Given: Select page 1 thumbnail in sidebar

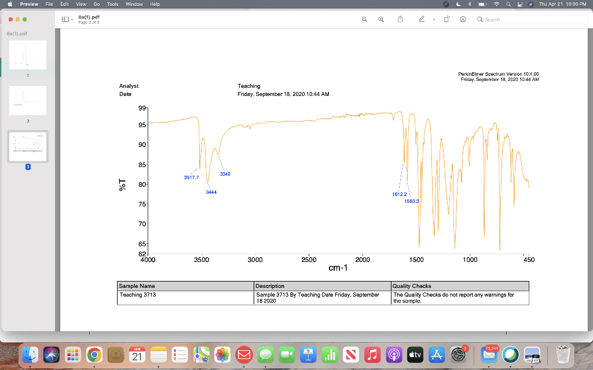Looking at the screenshot, I should [x=28, y=55].
